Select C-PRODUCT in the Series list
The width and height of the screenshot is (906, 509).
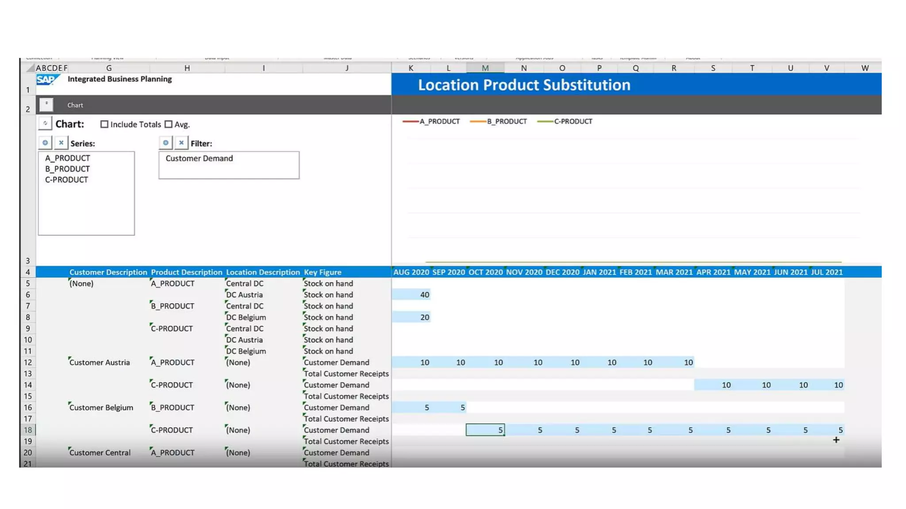point(66,180)
